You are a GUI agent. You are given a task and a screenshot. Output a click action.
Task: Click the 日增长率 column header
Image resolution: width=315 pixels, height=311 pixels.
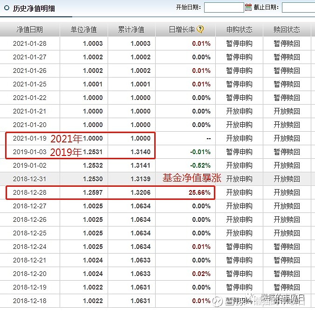tap(182, 29)
